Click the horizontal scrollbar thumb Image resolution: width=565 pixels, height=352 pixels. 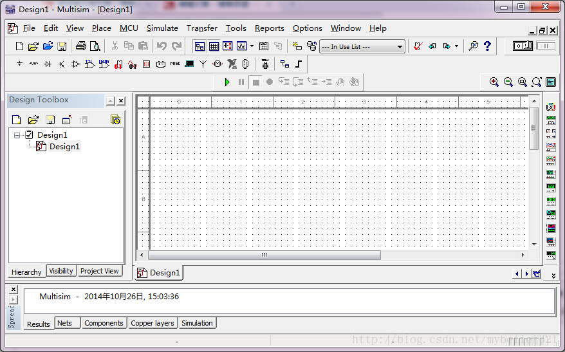point(264,255)
